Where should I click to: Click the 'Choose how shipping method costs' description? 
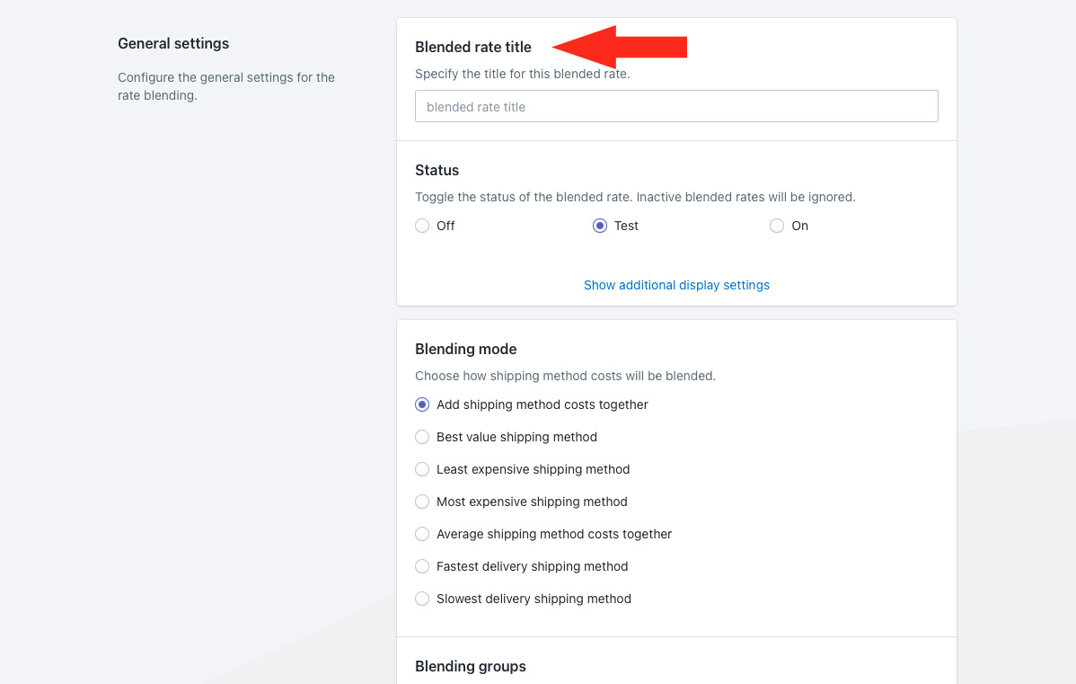(x=565, y=376)
